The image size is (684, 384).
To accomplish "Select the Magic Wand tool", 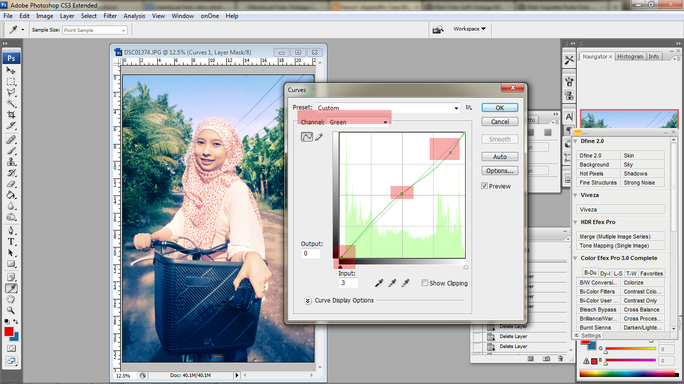I will pos(11,103).
